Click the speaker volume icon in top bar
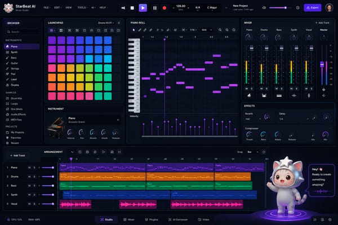 coord(264,8)
